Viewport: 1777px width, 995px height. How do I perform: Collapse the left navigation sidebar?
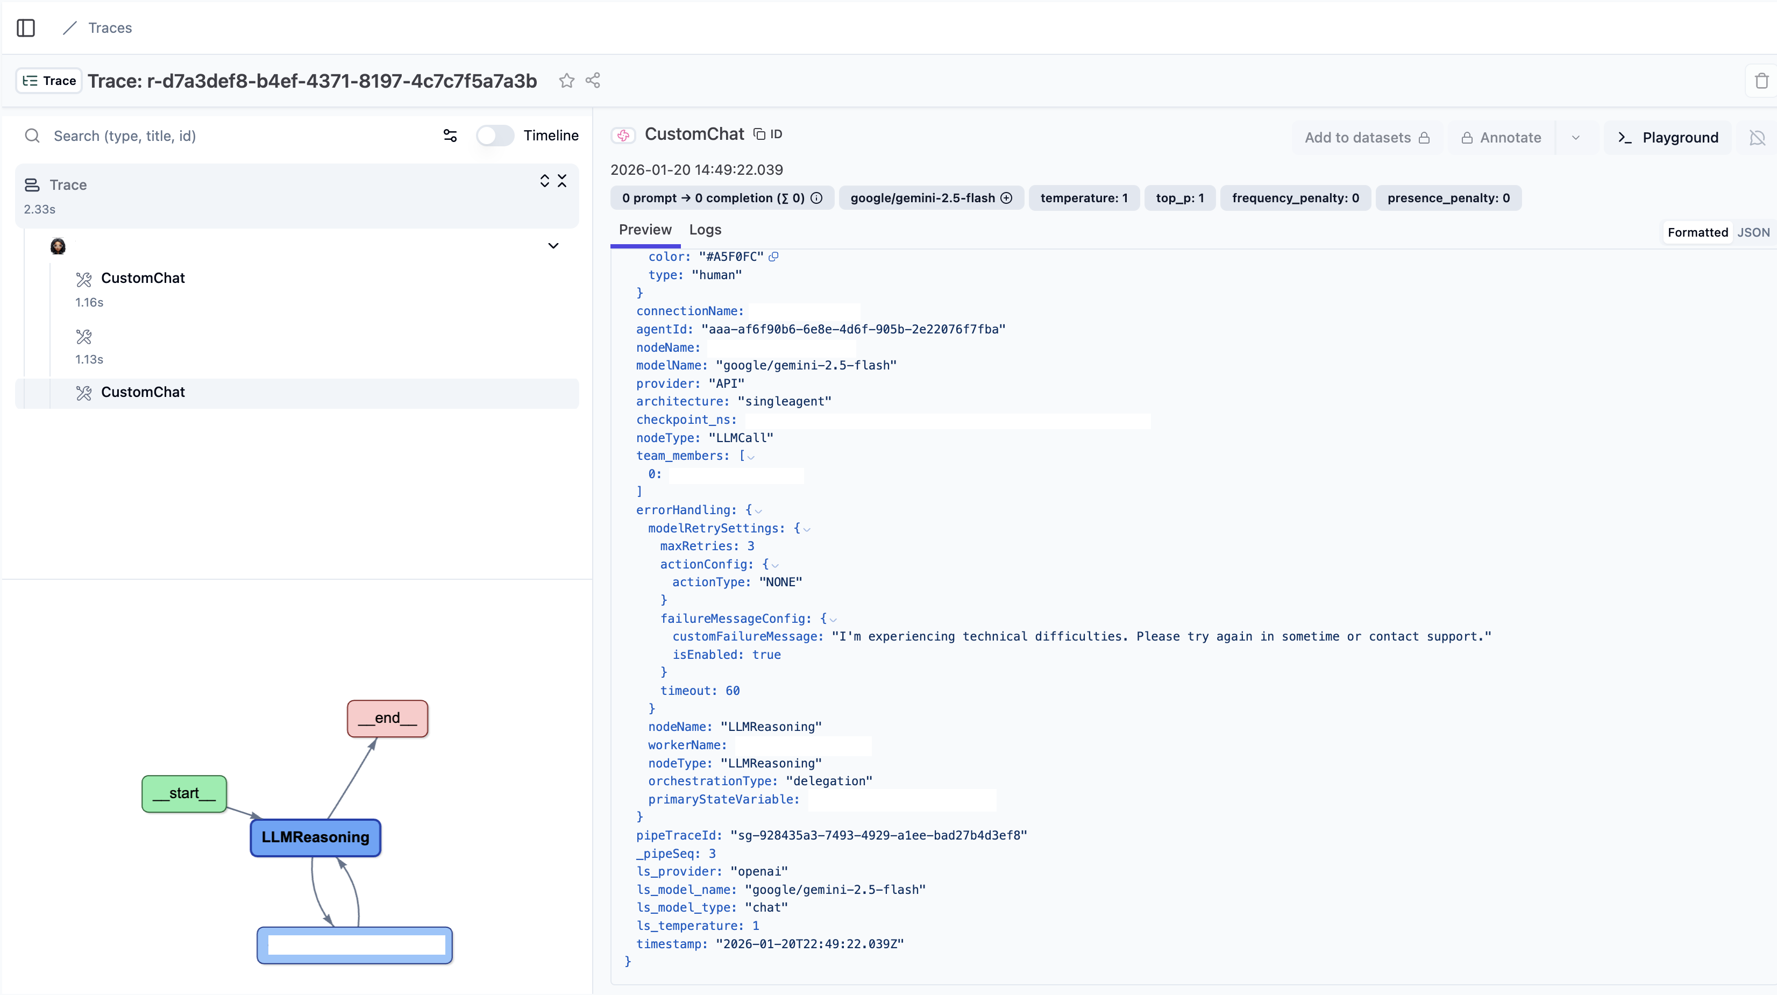tap(25, 29)
